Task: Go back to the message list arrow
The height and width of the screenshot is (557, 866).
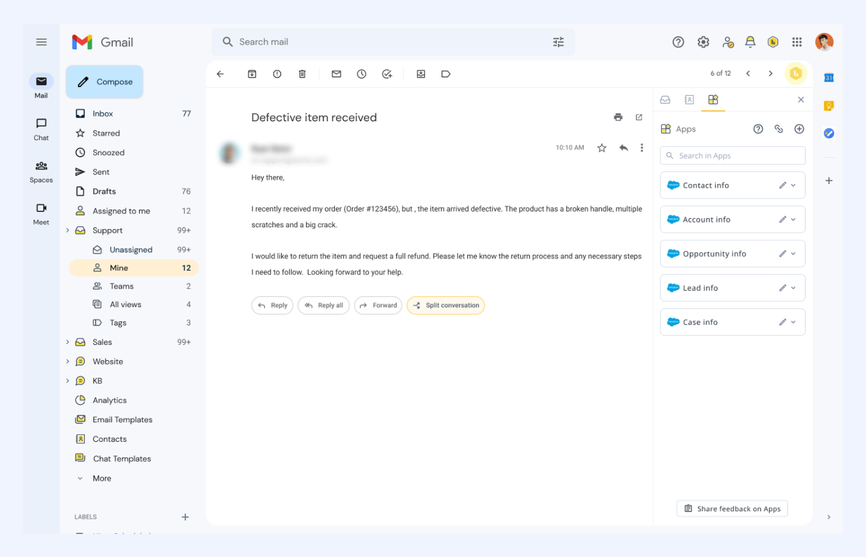Action: pos(220,74)
